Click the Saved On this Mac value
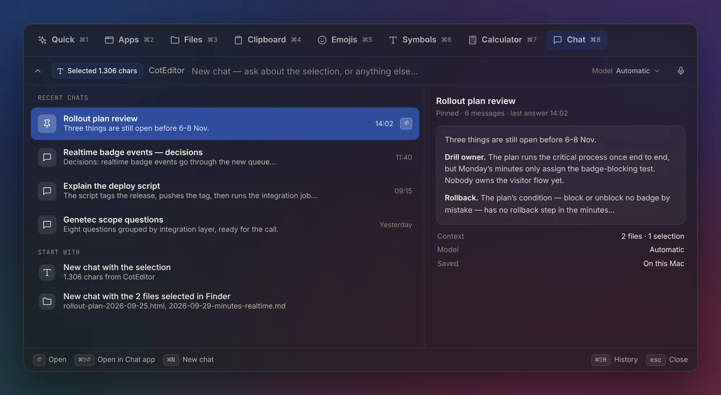 tap(663, 264)
